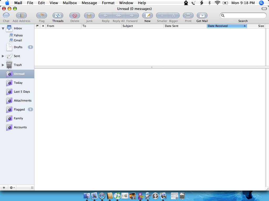Mark as Junk with the Junk icon

click(x=89, y=15)
